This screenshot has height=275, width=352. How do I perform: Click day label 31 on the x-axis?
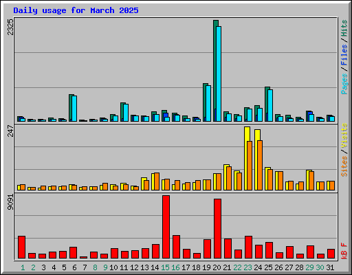point(330,267)
